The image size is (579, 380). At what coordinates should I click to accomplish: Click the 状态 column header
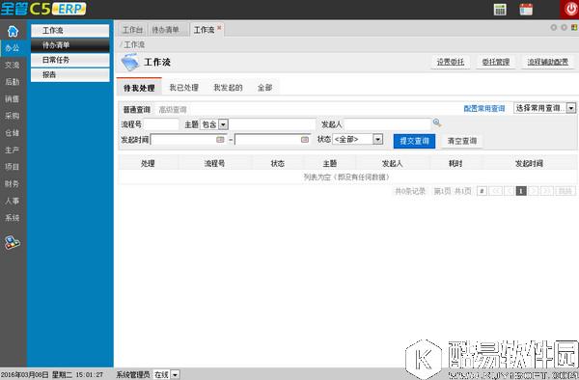click(278, 163)
